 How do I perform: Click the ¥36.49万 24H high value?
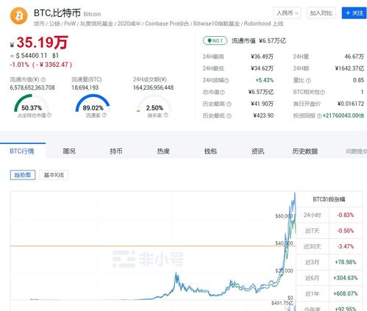[x=262, y=57]
